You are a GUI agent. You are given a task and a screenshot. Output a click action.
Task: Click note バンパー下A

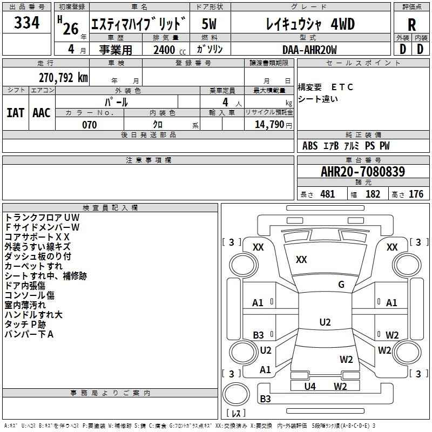pyautogui.click(x=29, y=334)
